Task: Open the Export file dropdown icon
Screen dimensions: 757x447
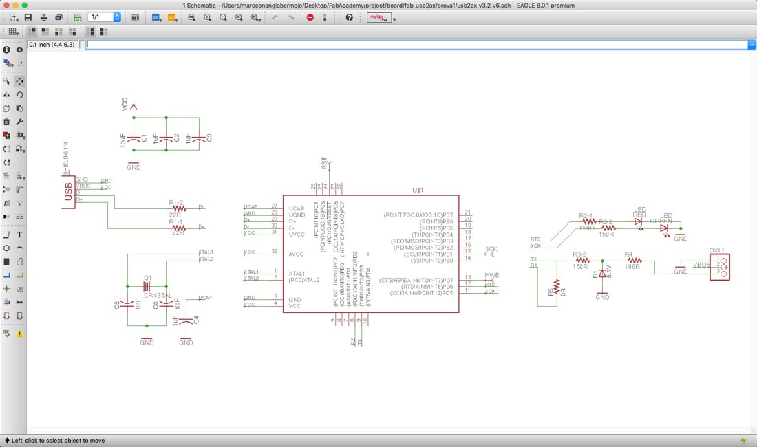Action: (14, 17)
